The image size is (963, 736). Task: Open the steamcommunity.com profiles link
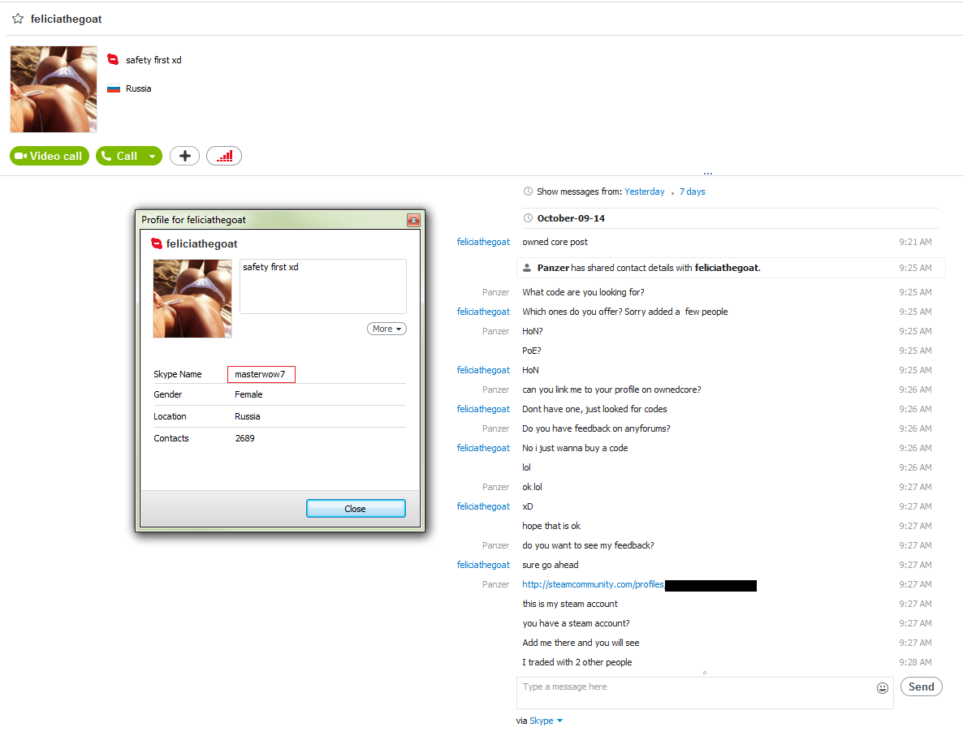593,584
